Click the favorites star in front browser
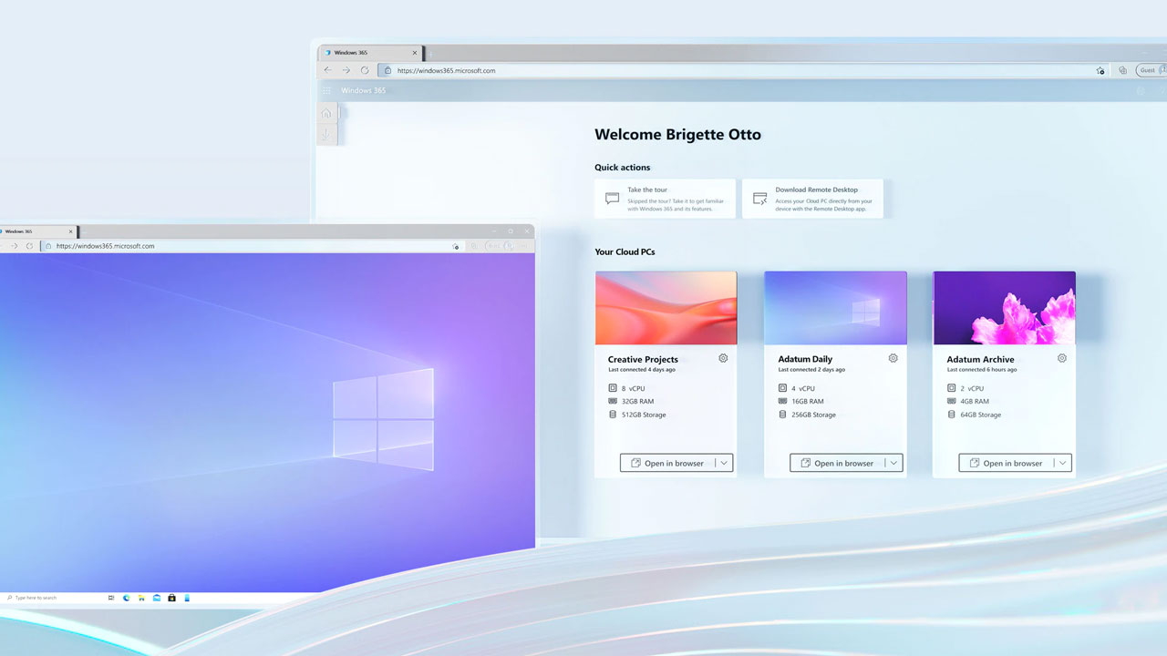The width and height of the screenshot is (1167, 656). point(455,246)
